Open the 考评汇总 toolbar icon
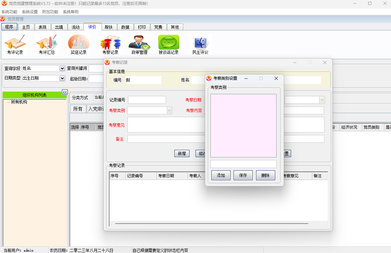Viewport: 391px width, 253px height. point(47,44)
